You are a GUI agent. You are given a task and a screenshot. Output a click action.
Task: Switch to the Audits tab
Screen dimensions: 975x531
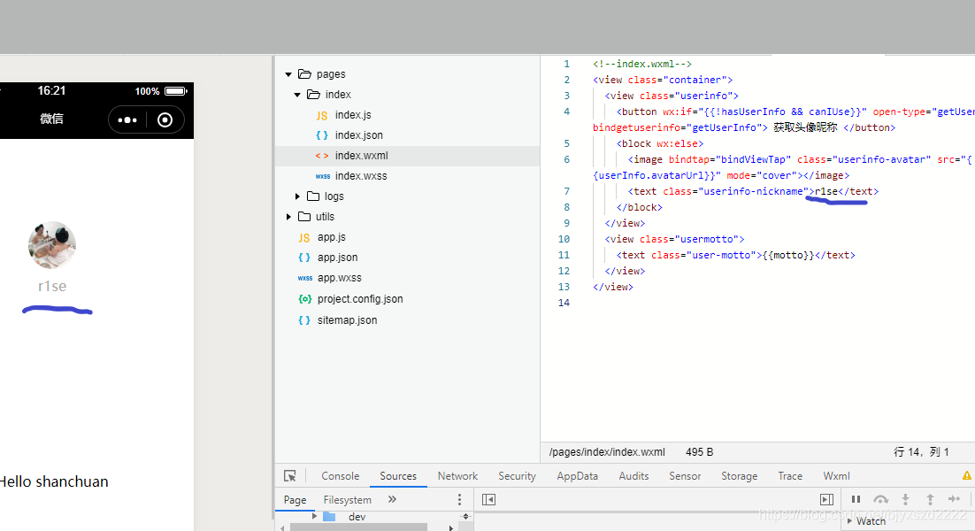tap(633, 475)
